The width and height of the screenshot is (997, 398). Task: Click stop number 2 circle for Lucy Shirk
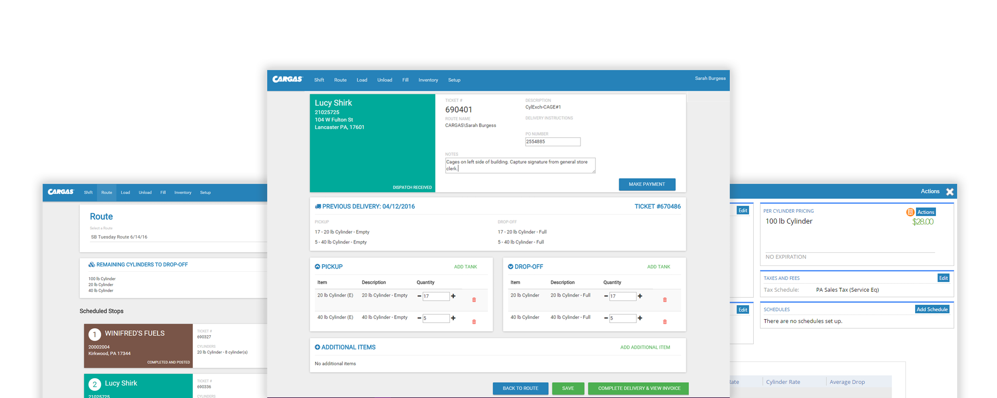click(95, 384)
